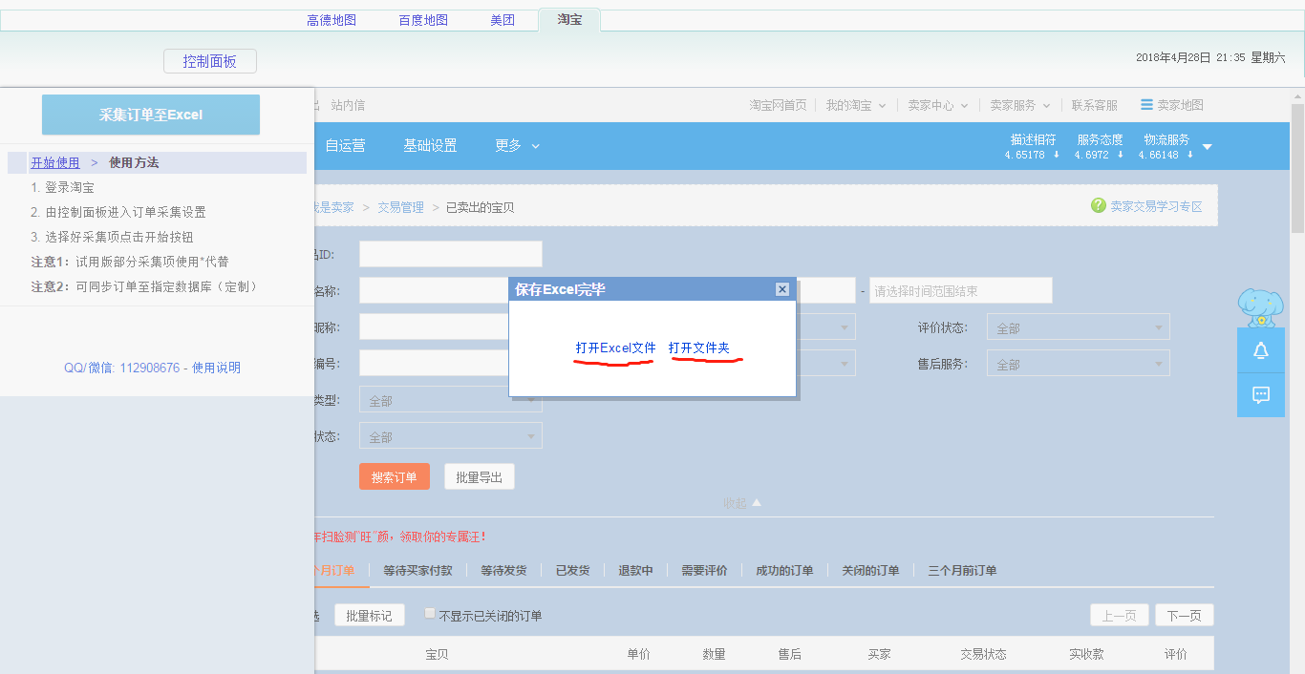The height and width of the screenshot is (674, 1305).
Task: Open the 开始使用 link
Action: pyautogui.click(x=55, y=162)
